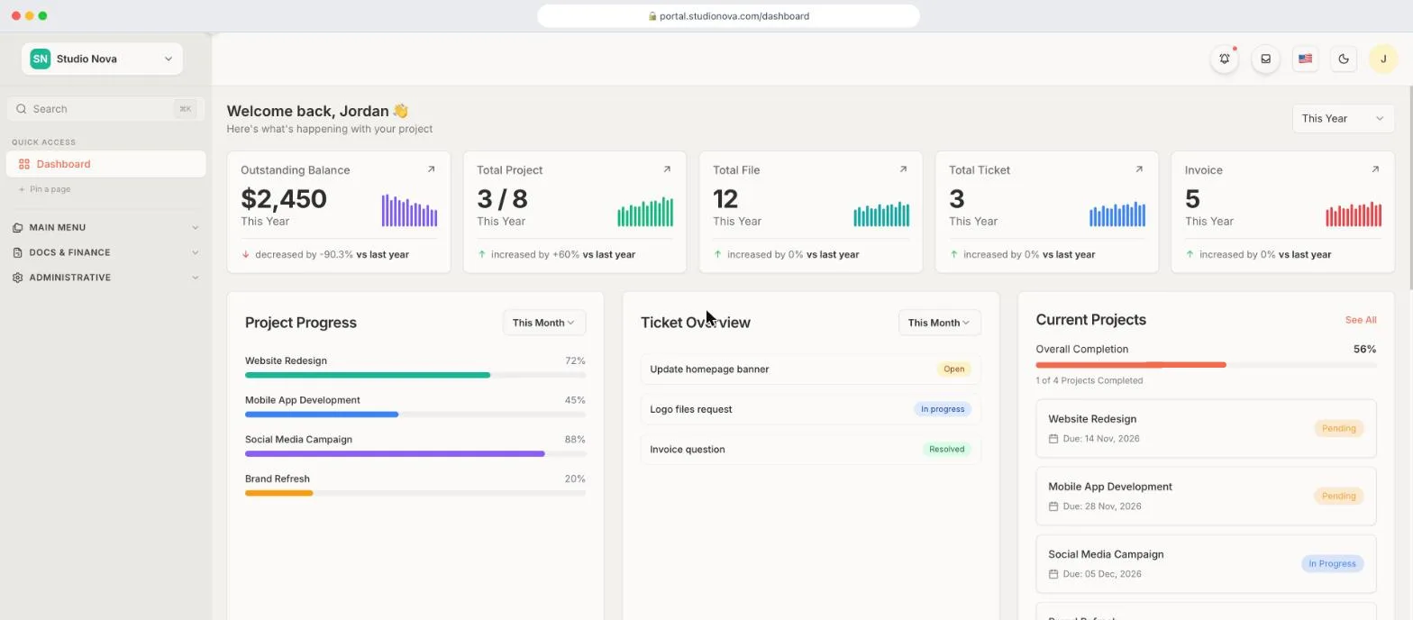Open Social Media Campaign project card
Viewport: 1413px width, 620px height.
pyautogui.click(x=1206, y=564)
